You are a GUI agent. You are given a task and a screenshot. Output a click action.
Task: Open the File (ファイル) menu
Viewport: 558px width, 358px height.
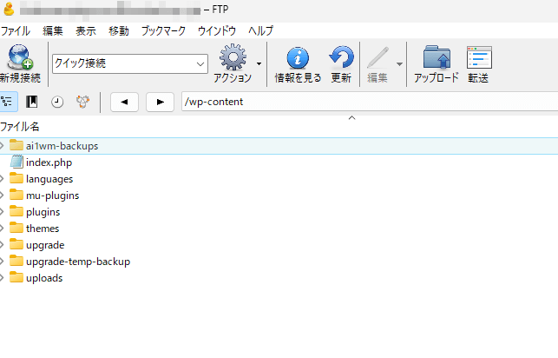(15, 30)
